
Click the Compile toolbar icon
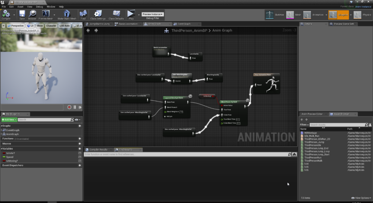point(5,14)
